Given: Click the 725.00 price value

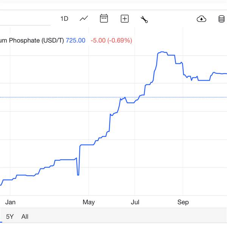Looking at the screenshot, I should (x=76, y=40).
